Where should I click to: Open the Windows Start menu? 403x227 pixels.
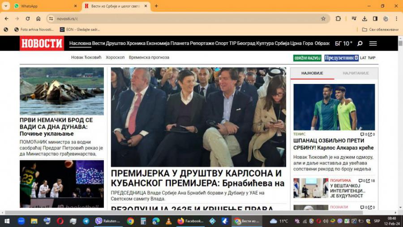pyautogui.click(x=7, y=221)
